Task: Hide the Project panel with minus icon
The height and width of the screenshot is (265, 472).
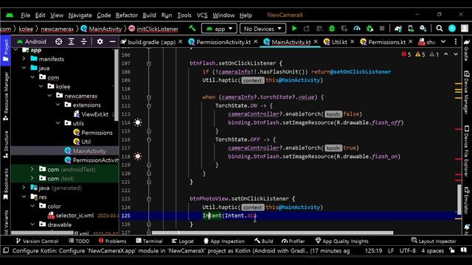Action: (x=112, y=41)
